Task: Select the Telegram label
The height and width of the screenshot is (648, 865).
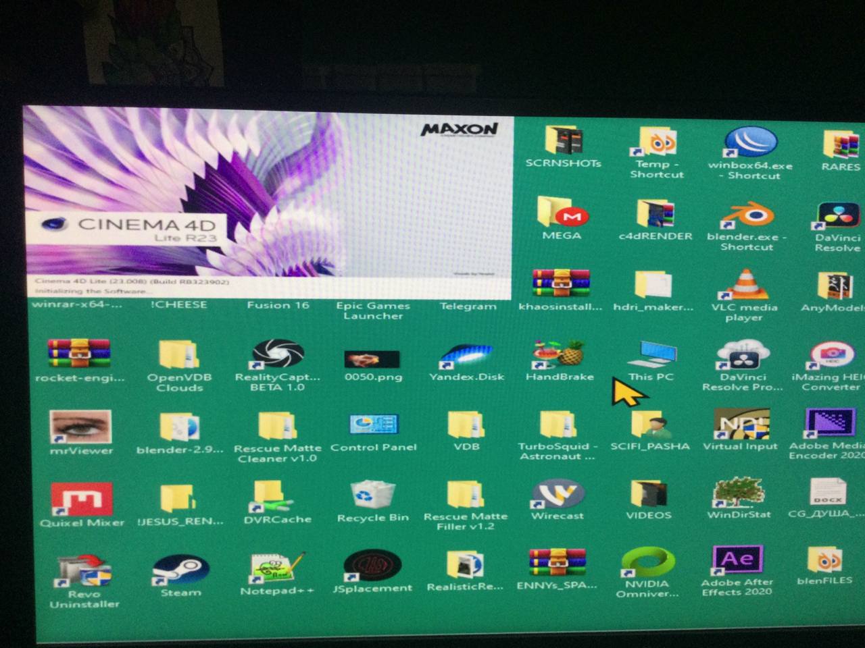Action: (468, 306)
